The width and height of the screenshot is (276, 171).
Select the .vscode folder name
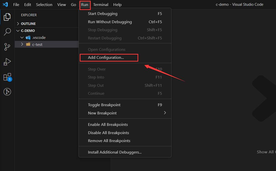pyautogui.click(x=39, y=38)
